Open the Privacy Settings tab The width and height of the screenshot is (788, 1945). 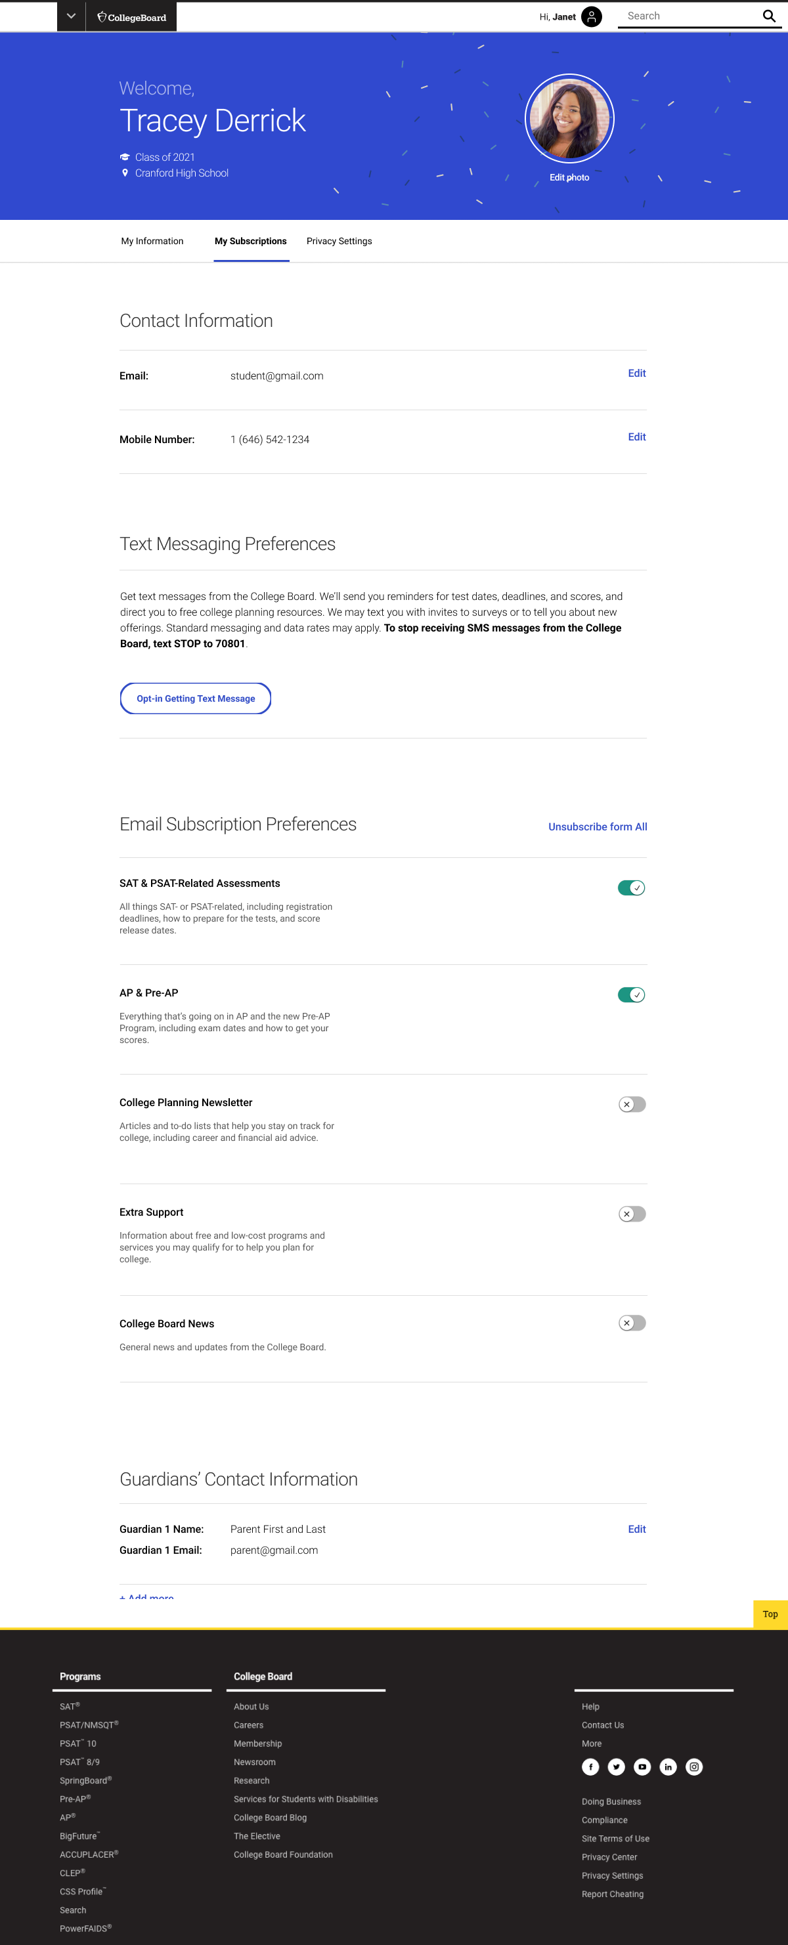(339, 241)
